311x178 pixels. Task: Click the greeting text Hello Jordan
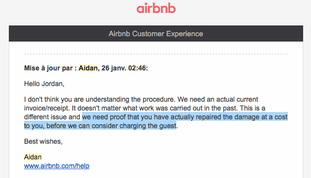pos(44,84)
